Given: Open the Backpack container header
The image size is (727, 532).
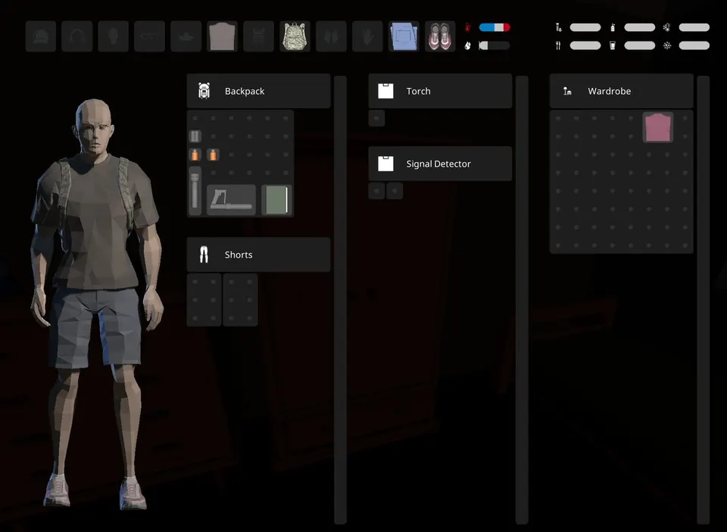Looking at the screenshot, I should click(x=259, y=91).
